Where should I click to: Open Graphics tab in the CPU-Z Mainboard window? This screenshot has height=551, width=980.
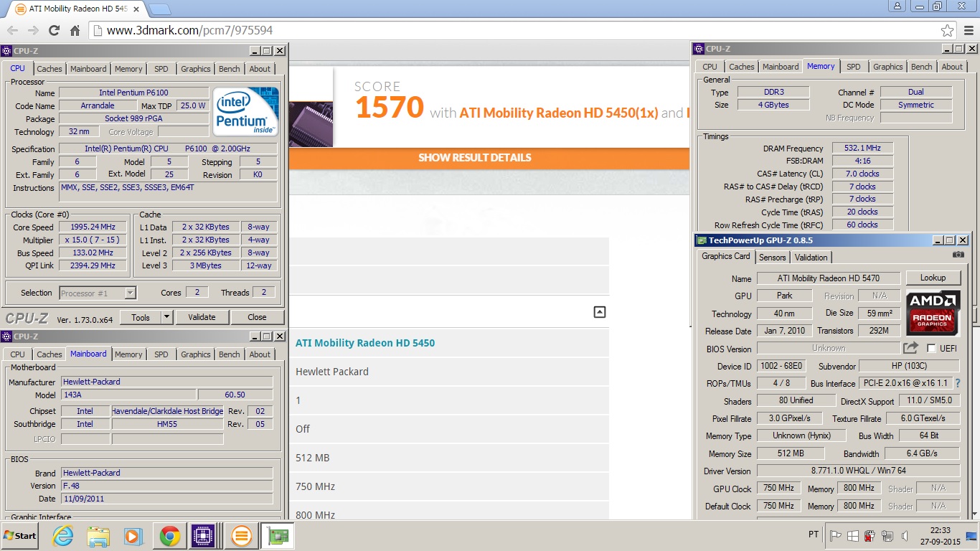(x=196, y=354)
